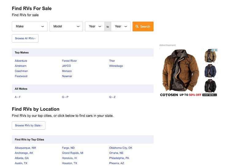
Task: Open the Airstream make link
Action: pyautogui.click(x=21, y=66)
